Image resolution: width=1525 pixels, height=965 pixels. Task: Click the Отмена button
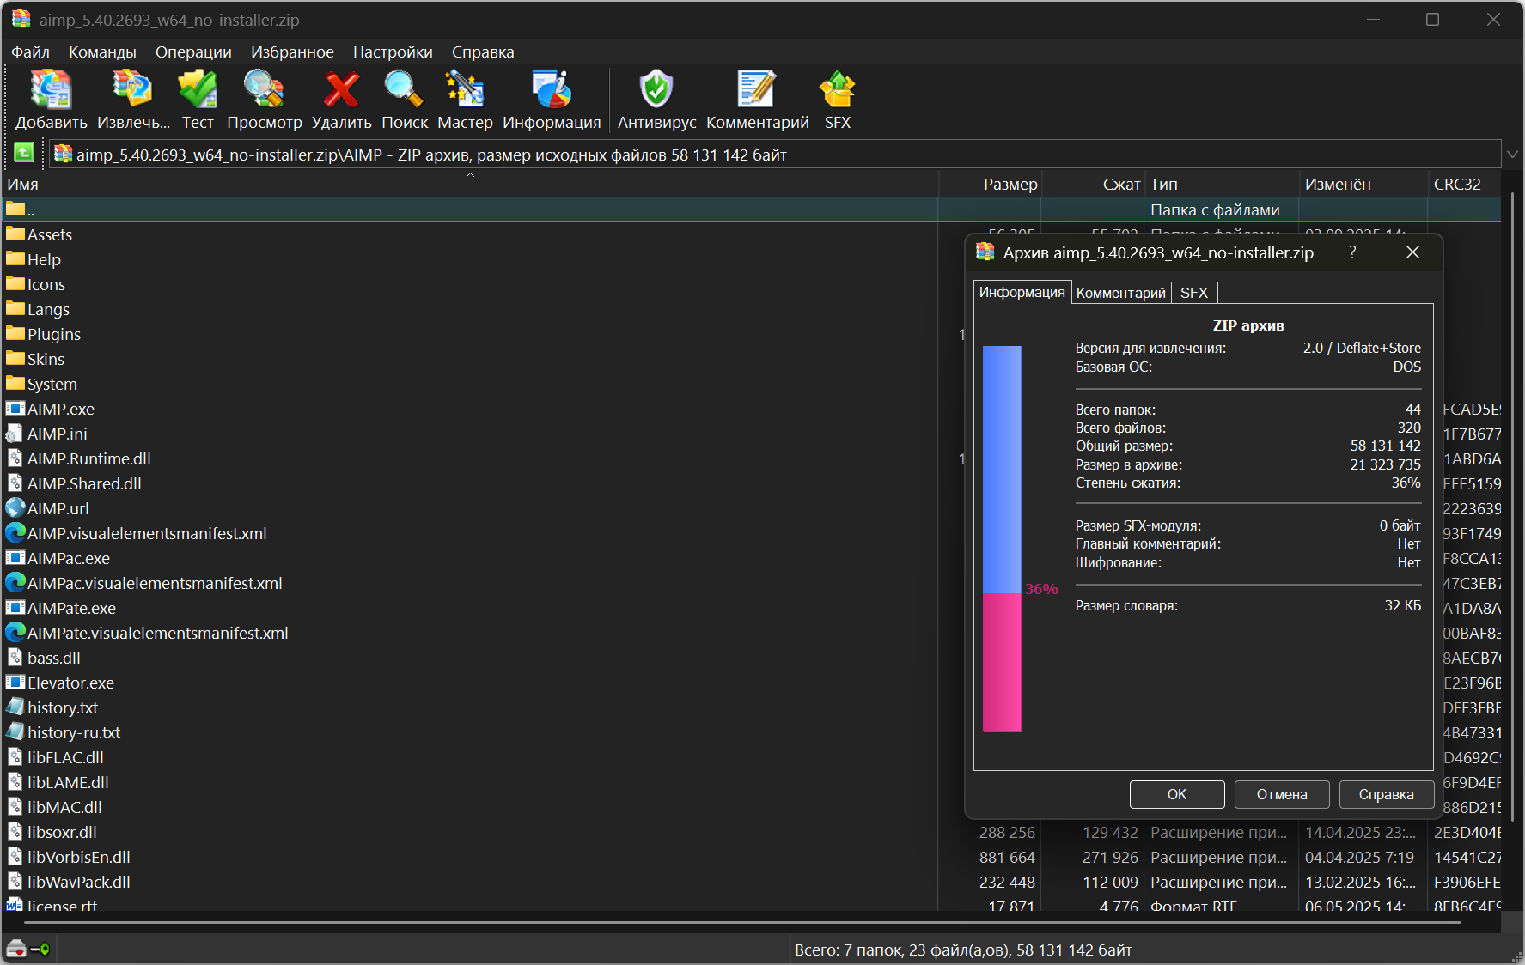1282,794
